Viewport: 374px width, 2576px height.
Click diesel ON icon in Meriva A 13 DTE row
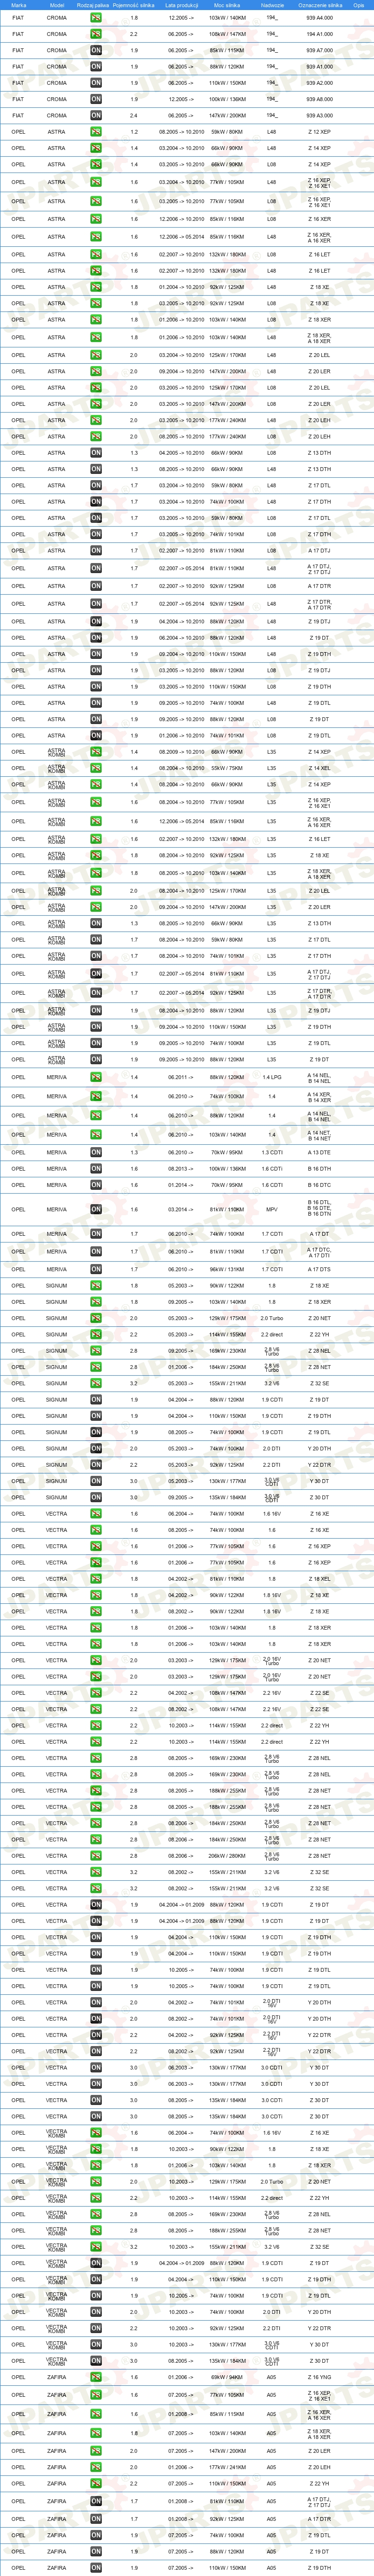pyautogui.click(x=96, y=1152)
